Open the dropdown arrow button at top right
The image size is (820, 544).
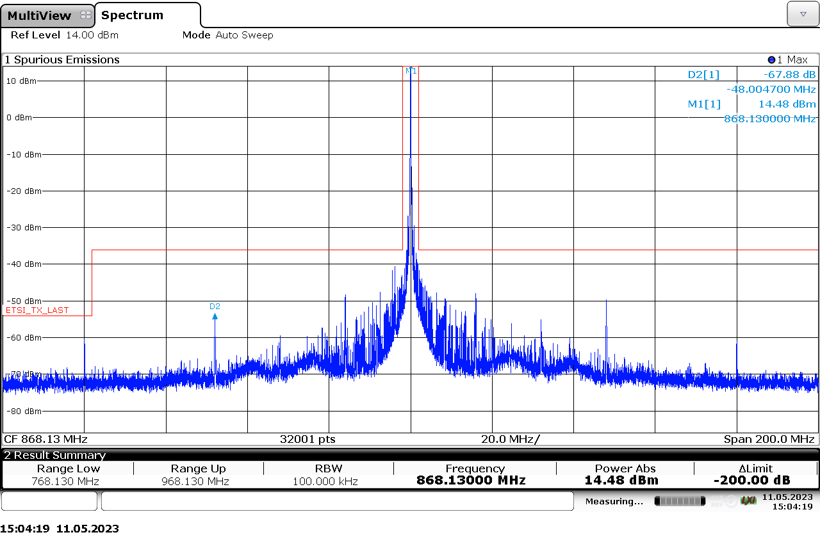click(803, 13)
